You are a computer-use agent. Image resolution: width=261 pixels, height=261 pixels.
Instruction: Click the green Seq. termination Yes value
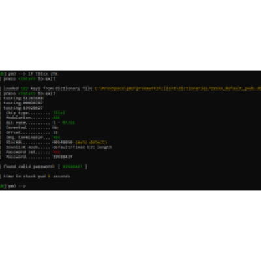click(56, 137)
